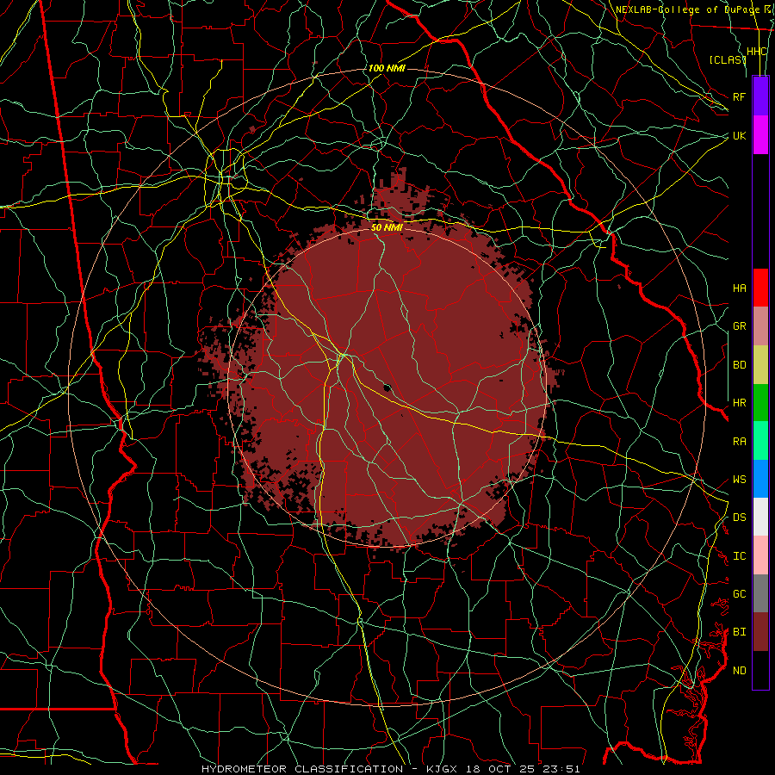
Task: Click the GR legend label
Action: (740, 326)
